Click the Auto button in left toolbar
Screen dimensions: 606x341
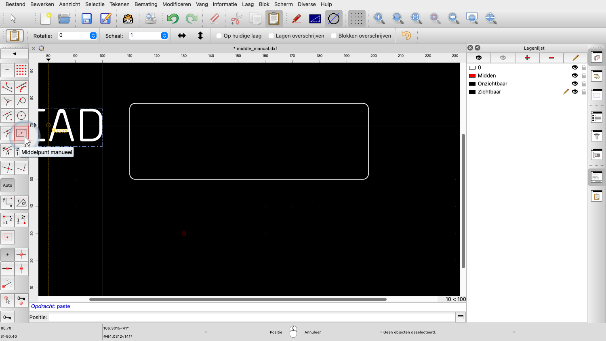click(8, 185)
